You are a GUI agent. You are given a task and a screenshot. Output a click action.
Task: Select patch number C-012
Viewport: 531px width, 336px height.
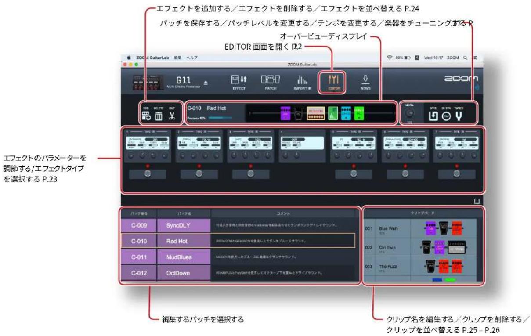pyautogui.click(x=138, y=272)
